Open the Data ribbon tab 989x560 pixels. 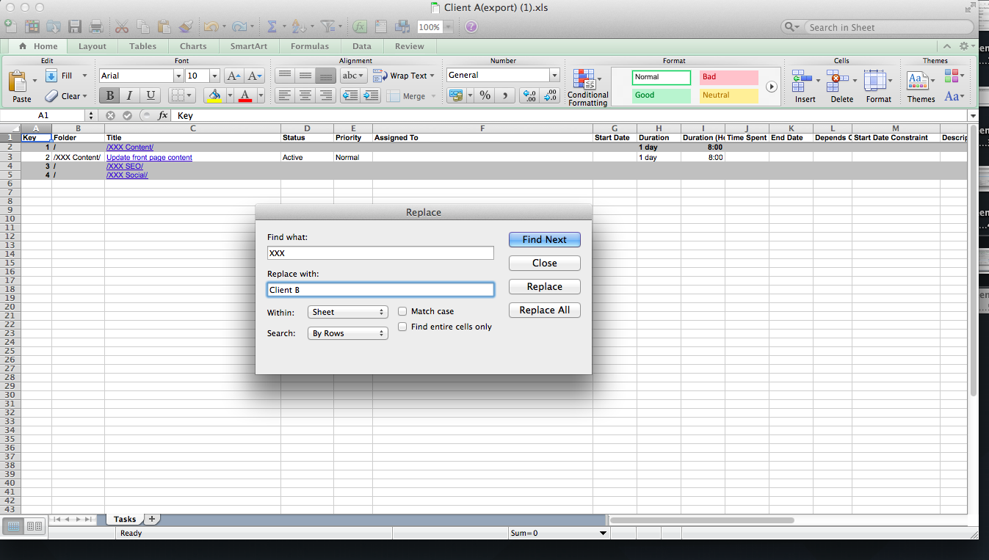click(362, 46)
